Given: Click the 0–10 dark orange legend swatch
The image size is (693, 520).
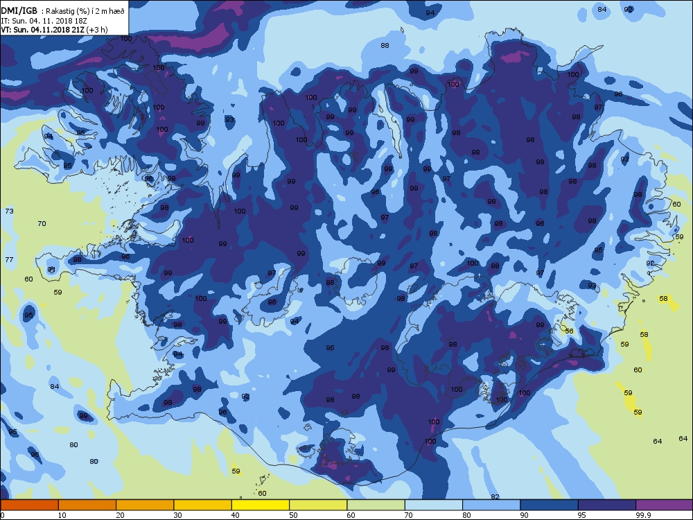Looking at the screenshot, I should [29, 505].
